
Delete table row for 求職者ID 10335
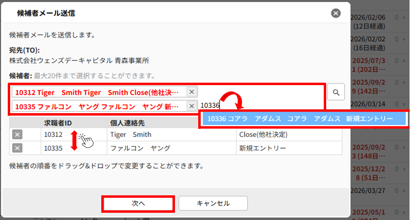pos(17,148)
